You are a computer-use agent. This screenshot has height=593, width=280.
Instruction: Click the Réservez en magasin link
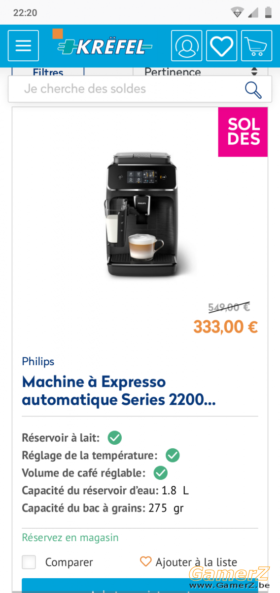click(70, 537)
